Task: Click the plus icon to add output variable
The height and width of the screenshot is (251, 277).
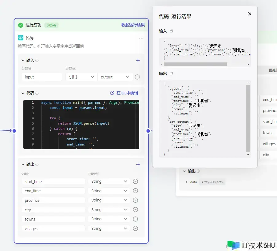Action: coord(138,164)
